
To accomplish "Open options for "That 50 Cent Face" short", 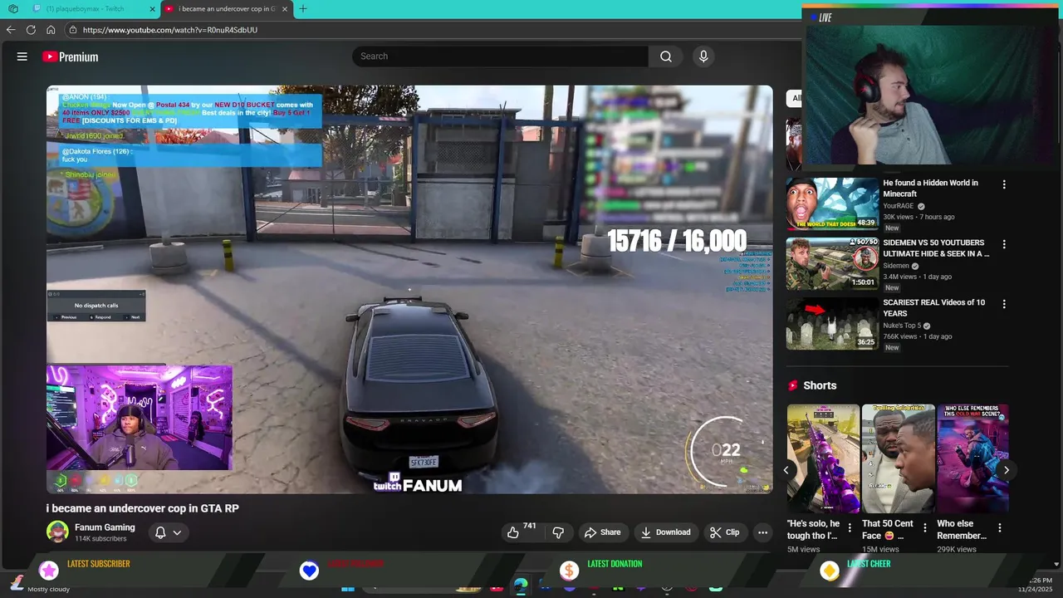I will tap(924, 527).
